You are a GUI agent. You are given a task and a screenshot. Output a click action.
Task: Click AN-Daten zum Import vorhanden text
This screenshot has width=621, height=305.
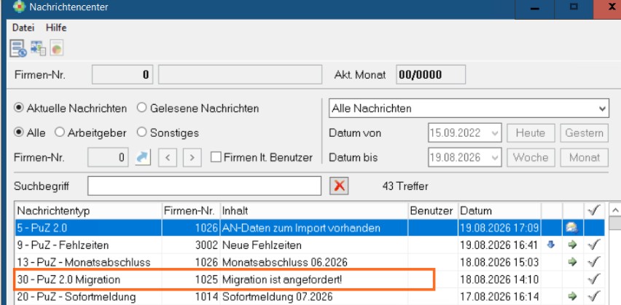coord(301,228)
